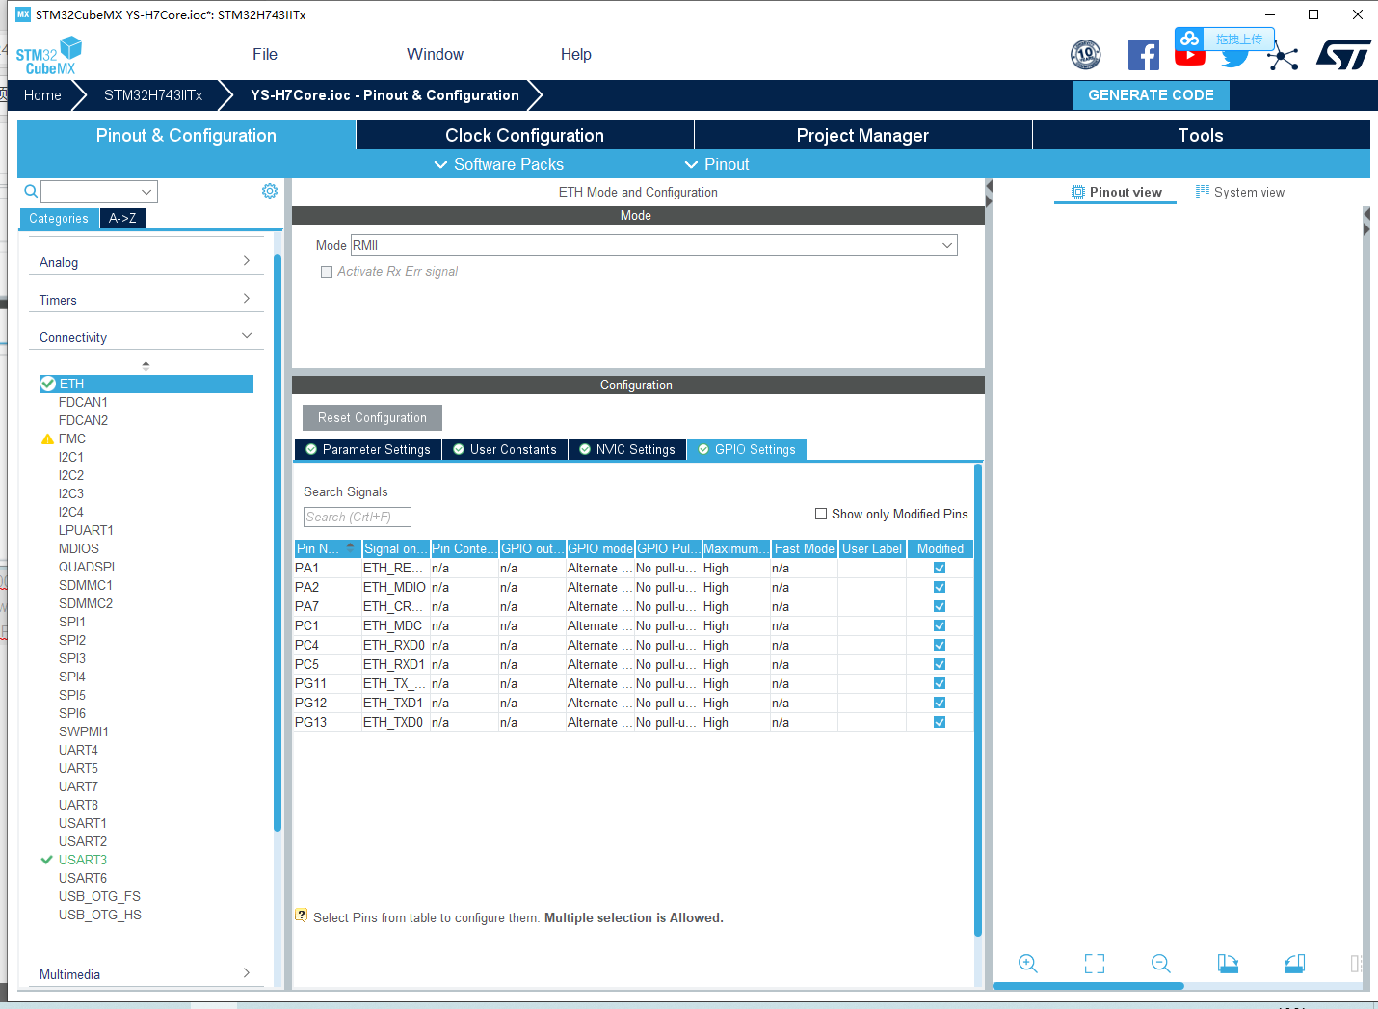Toggle the Modified checkbox for PA7
The image size is (1378, 1009).
click(940, 606)
